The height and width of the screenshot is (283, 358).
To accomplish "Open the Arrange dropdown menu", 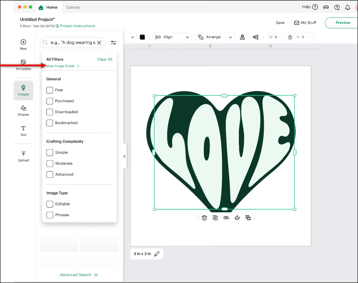I will click(215, 37).
